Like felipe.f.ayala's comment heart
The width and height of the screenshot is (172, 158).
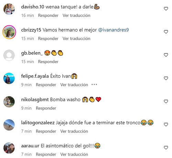coord(166,78)
